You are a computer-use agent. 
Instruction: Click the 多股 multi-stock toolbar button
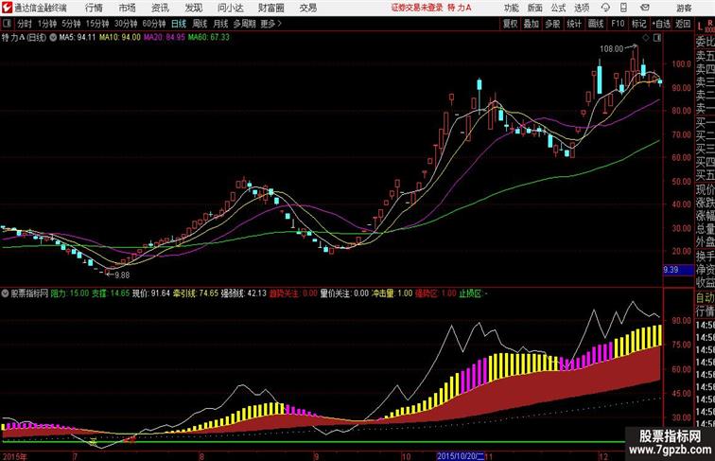coord(552,24)
